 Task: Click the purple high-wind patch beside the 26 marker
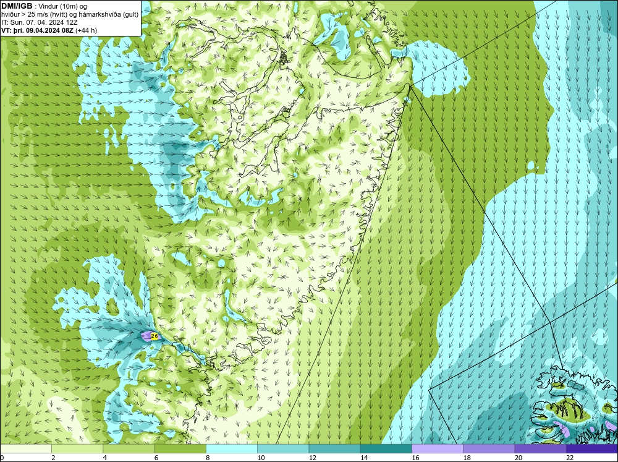coord(146,336)
